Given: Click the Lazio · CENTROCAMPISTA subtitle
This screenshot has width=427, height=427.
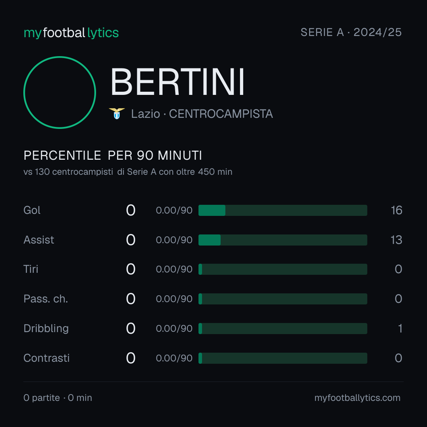Looking at the screenshot, I should coord(202,114).
